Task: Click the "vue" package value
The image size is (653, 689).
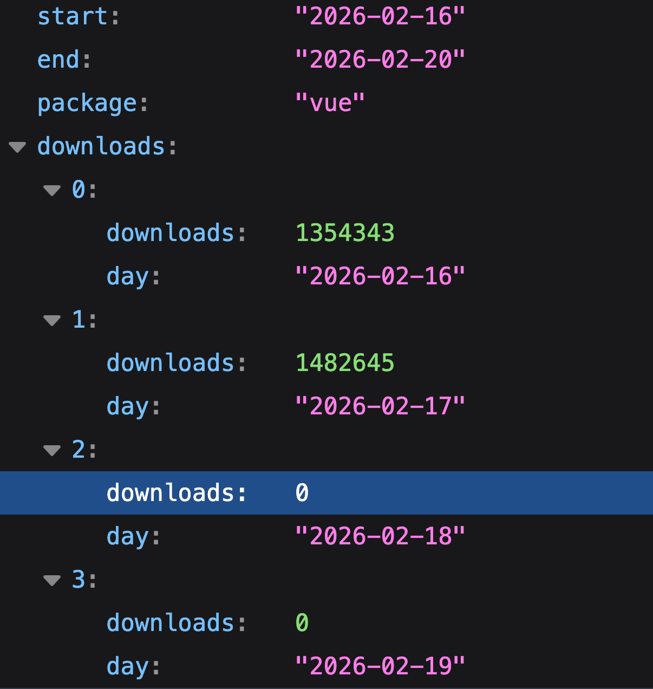Action: [330, 103]
